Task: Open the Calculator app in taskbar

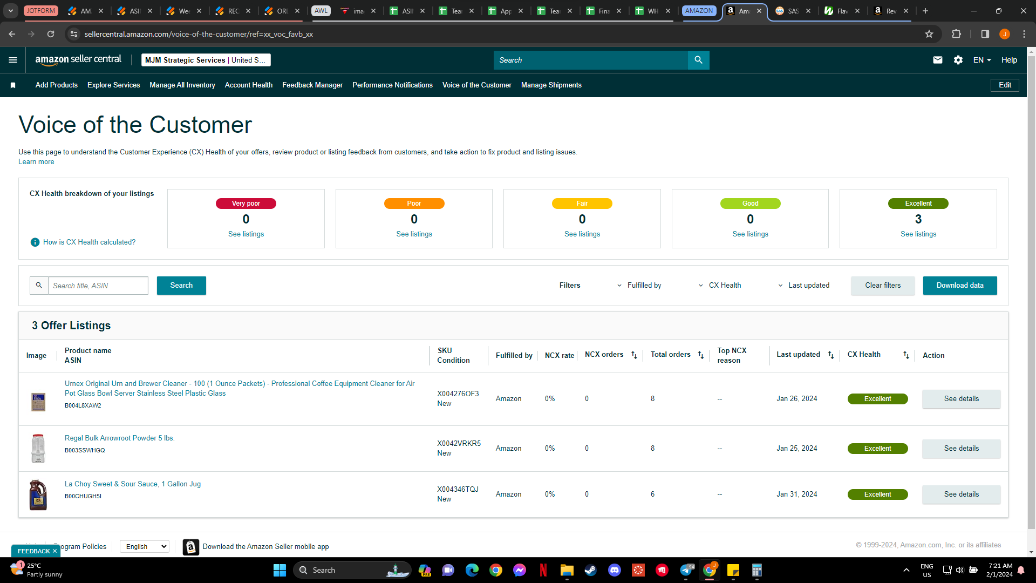Action: (757, 570)
